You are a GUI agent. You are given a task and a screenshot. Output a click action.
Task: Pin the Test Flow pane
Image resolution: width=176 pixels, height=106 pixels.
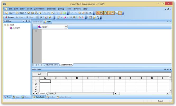tap(26, 21)
